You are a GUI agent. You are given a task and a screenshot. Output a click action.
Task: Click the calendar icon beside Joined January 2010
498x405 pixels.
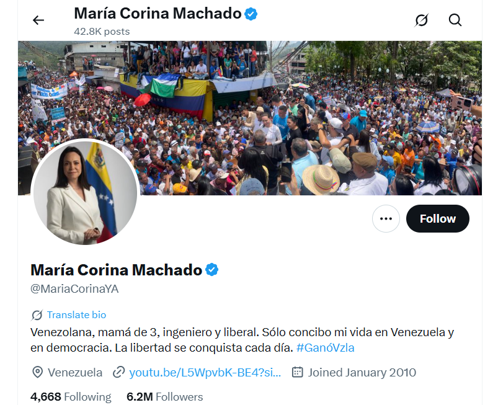297,372
